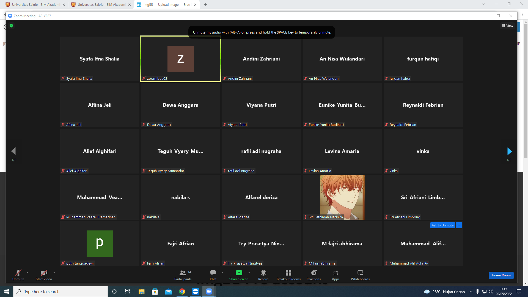Open Breakout Rooms
The image size is (528, 297).
(x=288, y=275)
